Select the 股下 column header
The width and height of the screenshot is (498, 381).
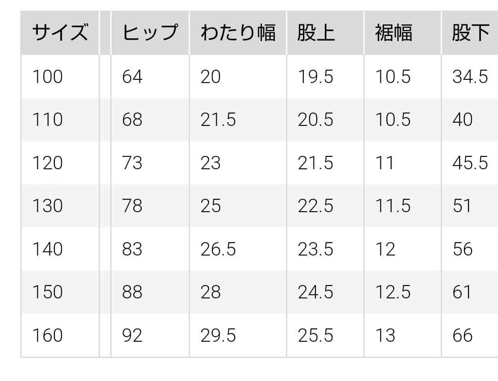click(x=470, y=33)
